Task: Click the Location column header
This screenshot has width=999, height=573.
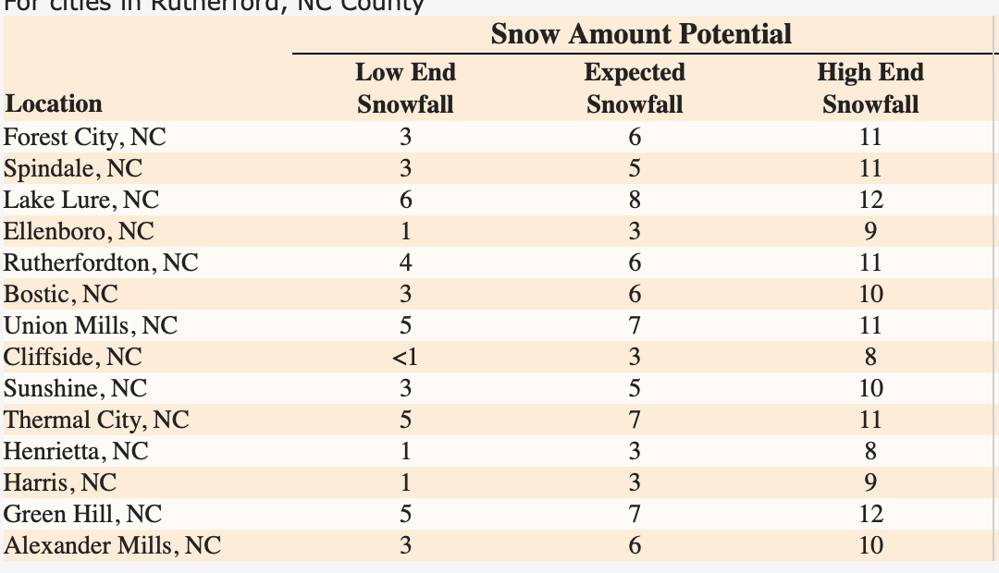Action: [53, 104]
